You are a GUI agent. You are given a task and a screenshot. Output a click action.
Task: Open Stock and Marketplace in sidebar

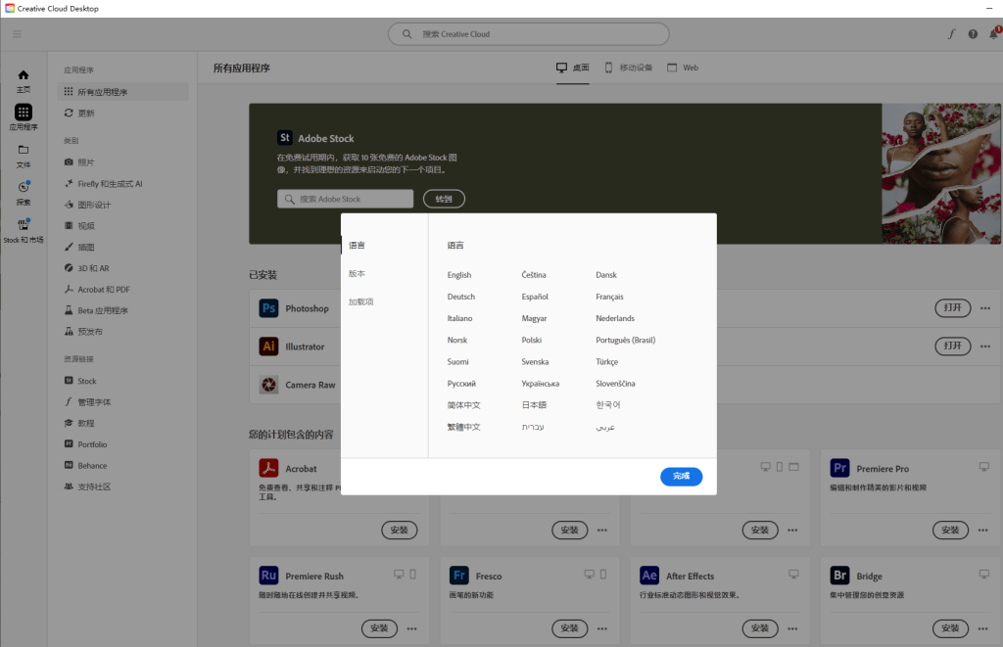click(x=24, y=230)
